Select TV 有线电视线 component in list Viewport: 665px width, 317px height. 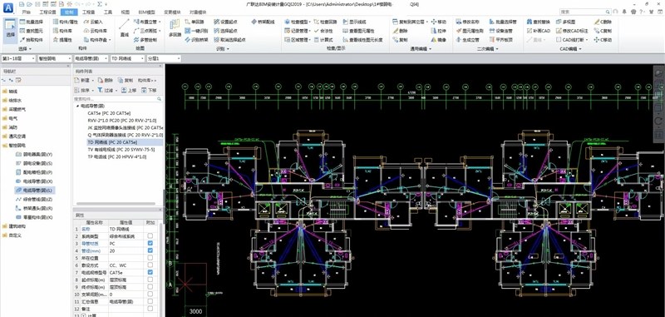121,150
